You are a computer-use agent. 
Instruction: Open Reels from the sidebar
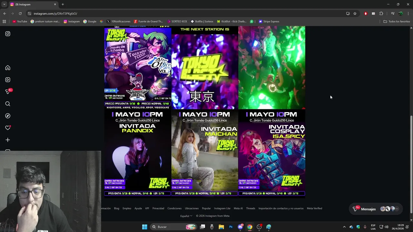tap(8, 80)
